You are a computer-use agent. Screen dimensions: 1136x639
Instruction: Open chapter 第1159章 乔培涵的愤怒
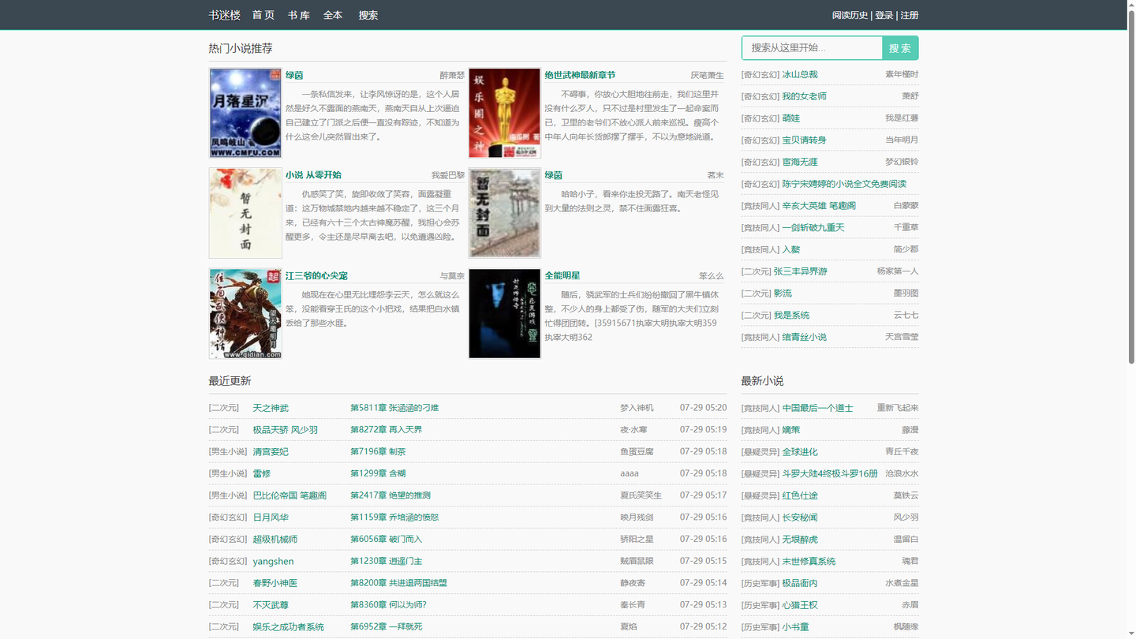pos(394,518)
